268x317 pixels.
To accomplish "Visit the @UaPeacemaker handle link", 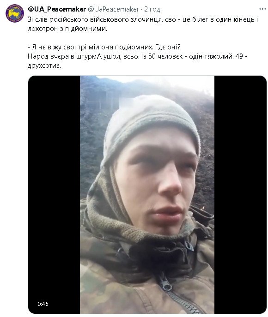I will click(113, 9).
